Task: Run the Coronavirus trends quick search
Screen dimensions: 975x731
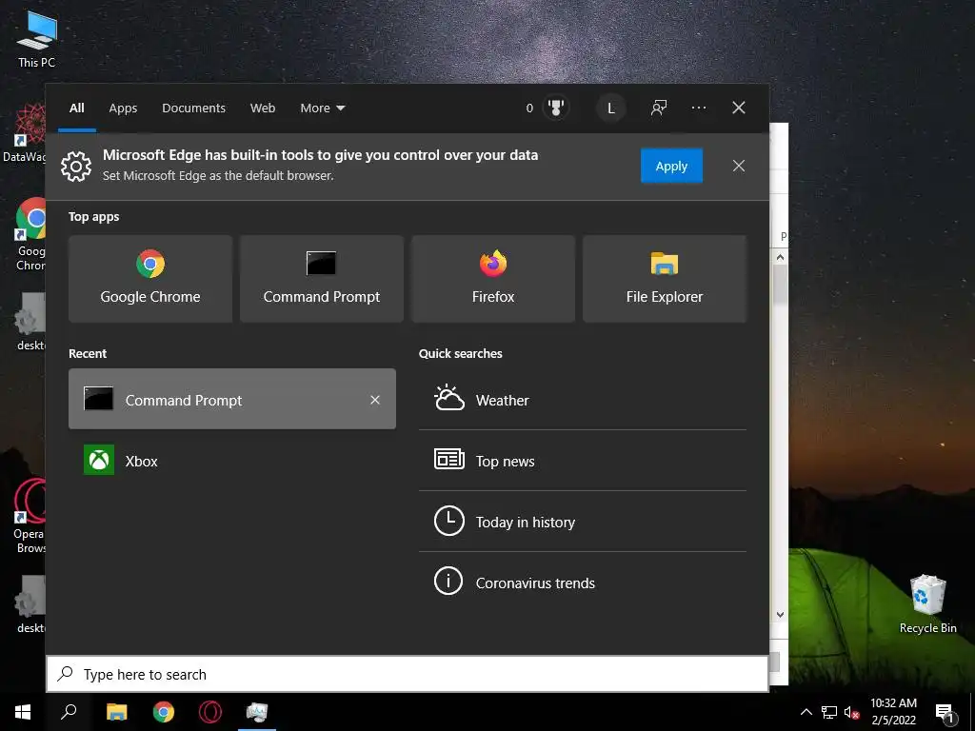Action: point(582,583)
